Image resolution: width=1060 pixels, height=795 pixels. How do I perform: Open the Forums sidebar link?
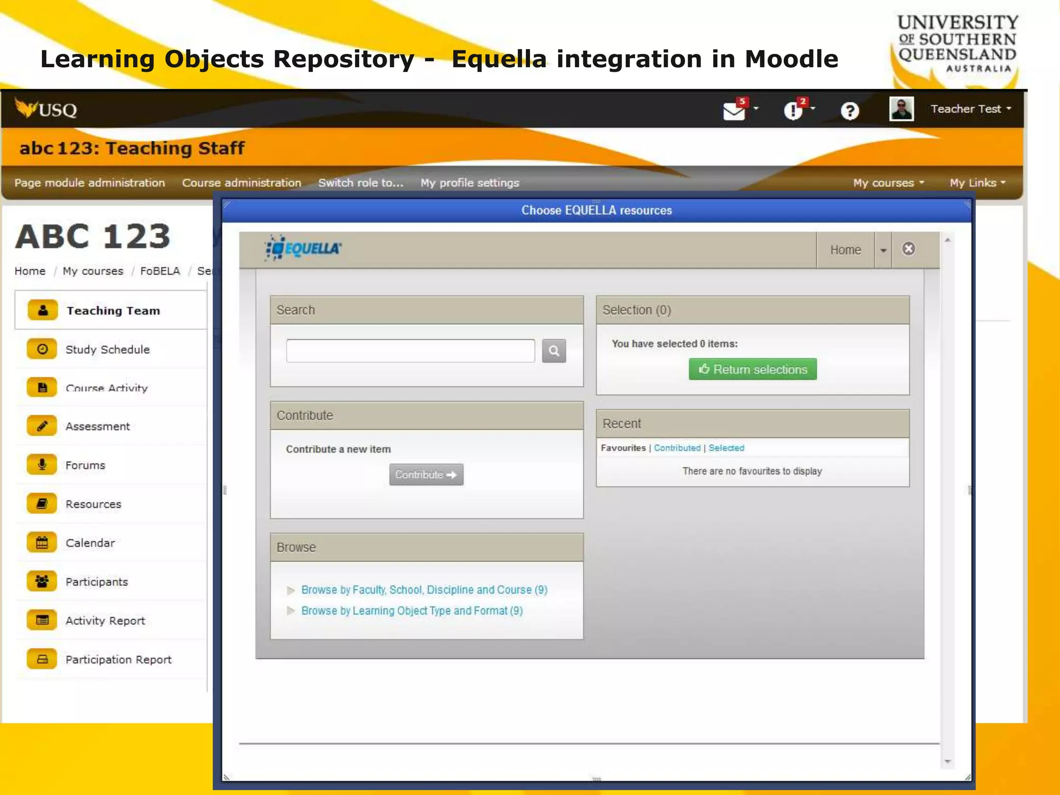[85, 465]
